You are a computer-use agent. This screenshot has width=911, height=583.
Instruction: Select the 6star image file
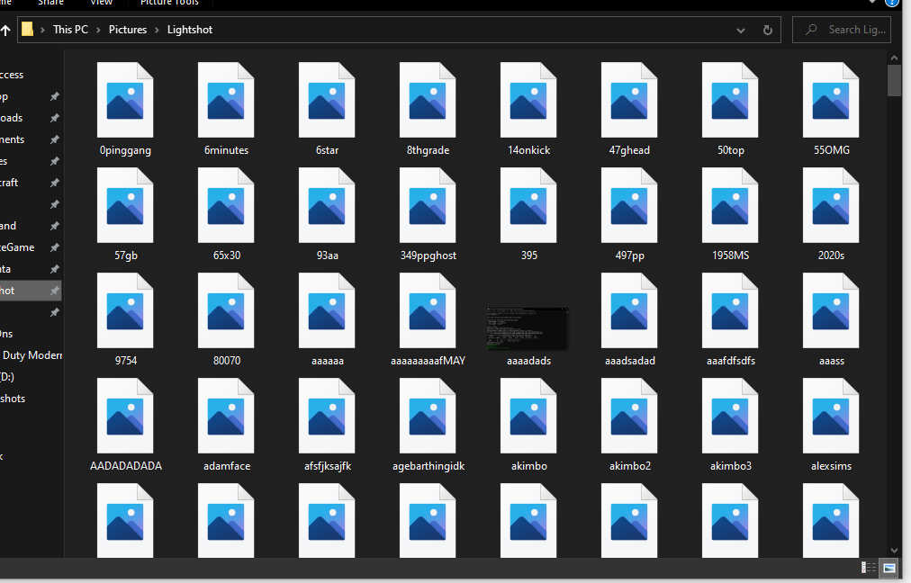327,100
